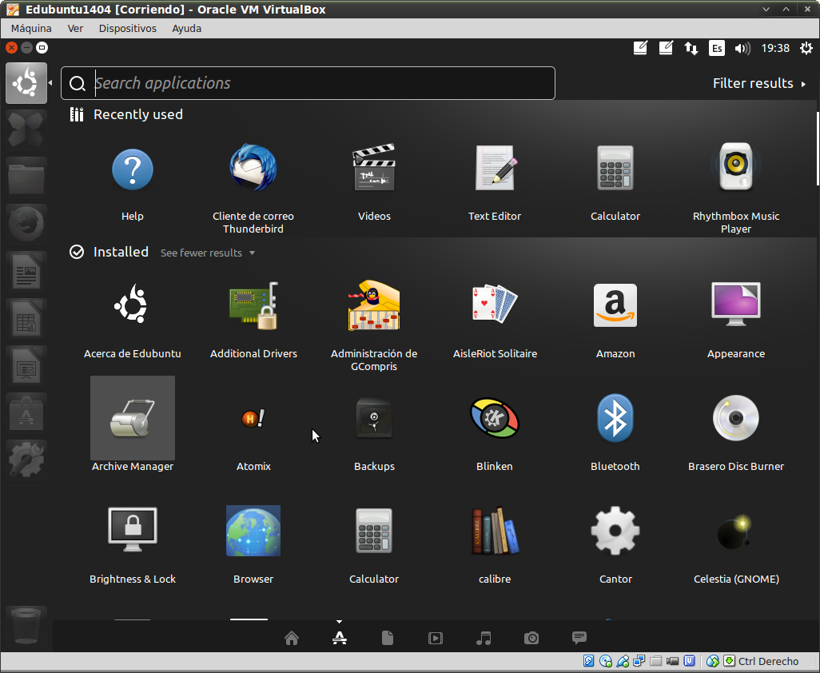The width and height of the screenshot is (820, 673).
Task: Switch to the Music lens tab
Action: (x=484, y=638)
